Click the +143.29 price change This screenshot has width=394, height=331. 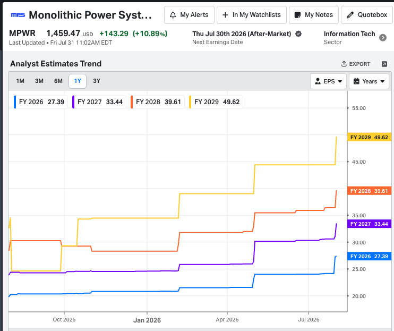[x=114, y=33]
